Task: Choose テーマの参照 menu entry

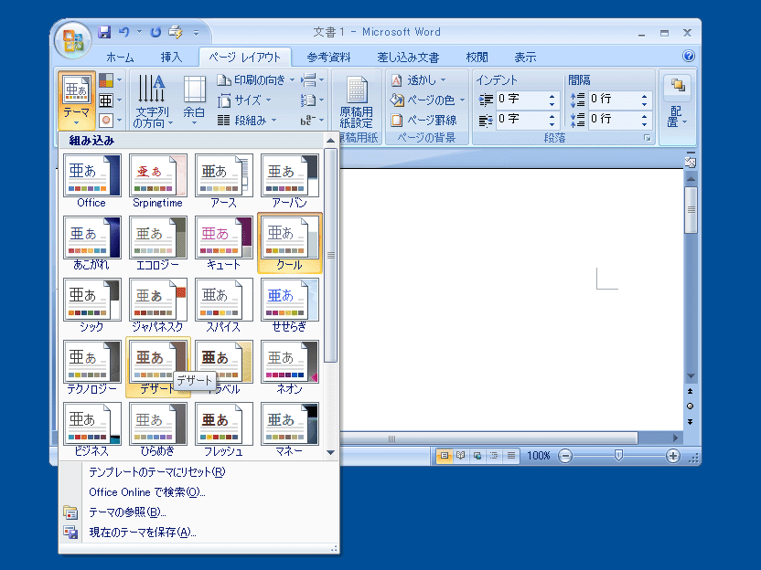Action: (199, 512)
